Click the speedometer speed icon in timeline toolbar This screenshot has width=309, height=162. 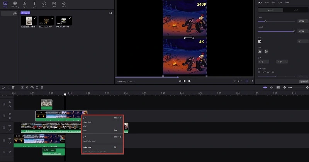pos(32,87)
